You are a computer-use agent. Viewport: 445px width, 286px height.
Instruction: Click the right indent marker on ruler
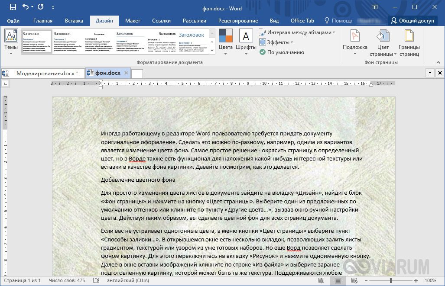(371, 84)
